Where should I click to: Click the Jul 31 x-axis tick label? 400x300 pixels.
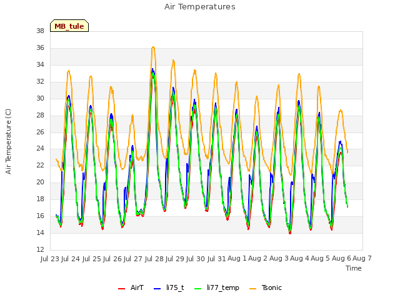click(217, 259)
